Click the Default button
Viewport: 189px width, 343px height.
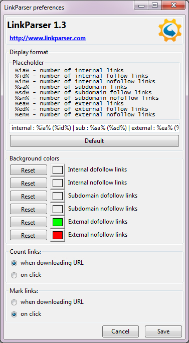click(94, 141)
